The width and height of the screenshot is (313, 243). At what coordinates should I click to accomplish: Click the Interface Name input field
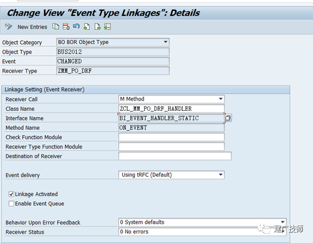coord(171,118)
